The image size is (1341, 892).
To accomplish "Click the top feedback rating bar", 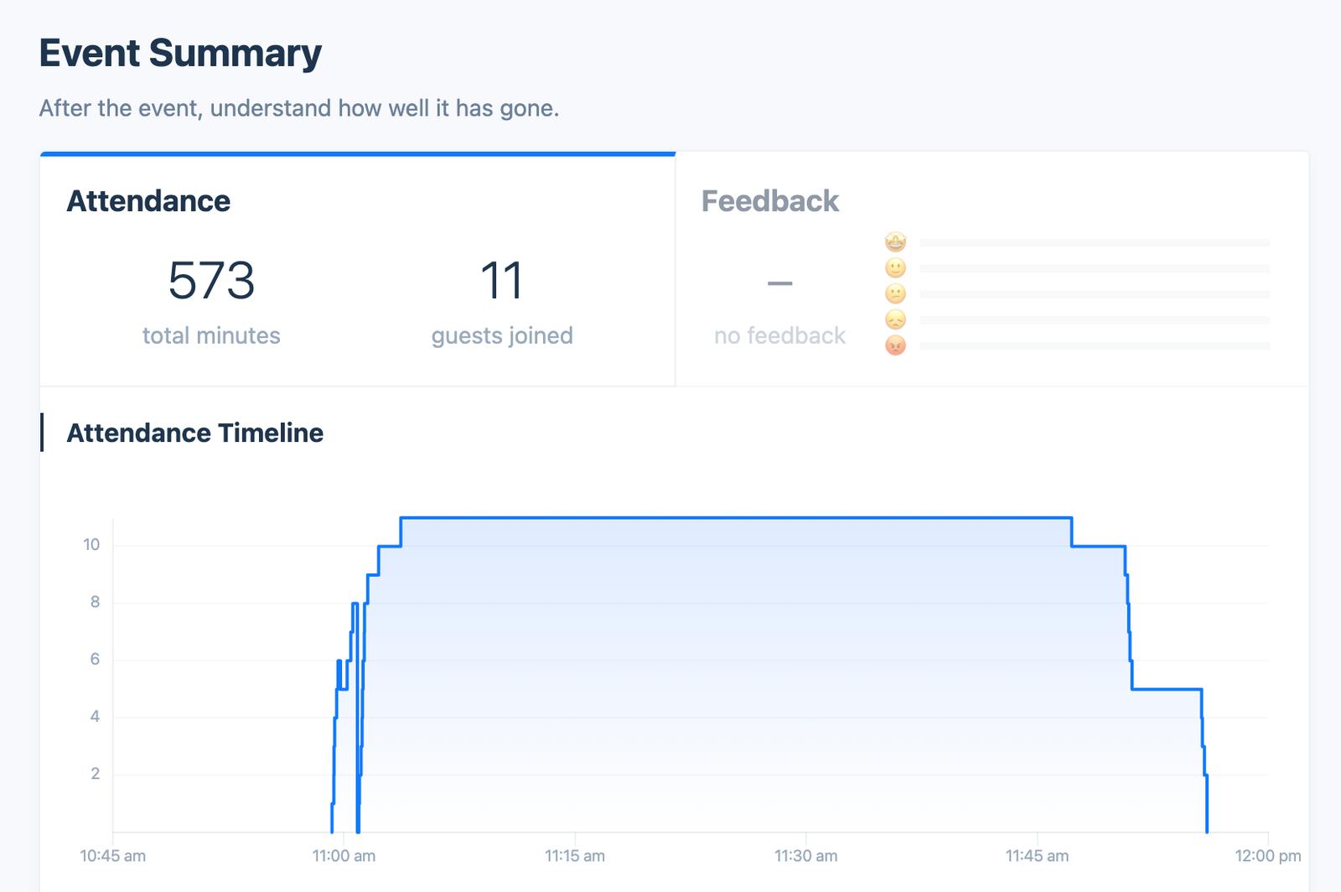I will tap(1095, 243).
